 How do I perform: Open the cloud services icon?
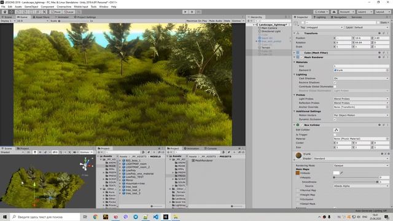(334, 12)
